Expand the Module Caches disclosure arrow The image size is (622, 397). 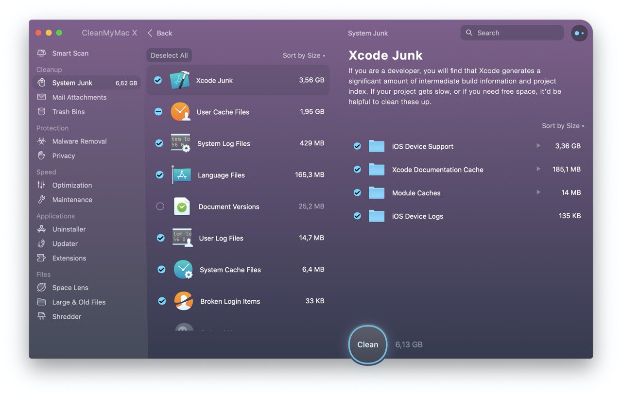[538, 192]
